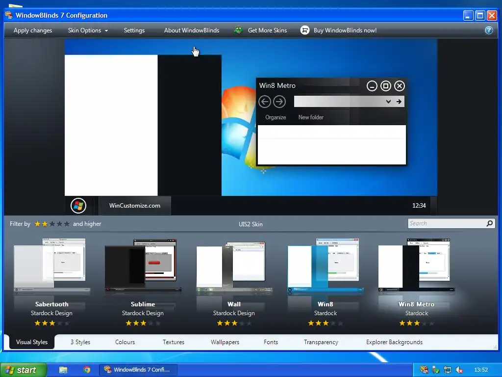The width and height of the screenshot is (502, 377).
Task: Switch to the Textures tab
Action: (x=173, y=342)
